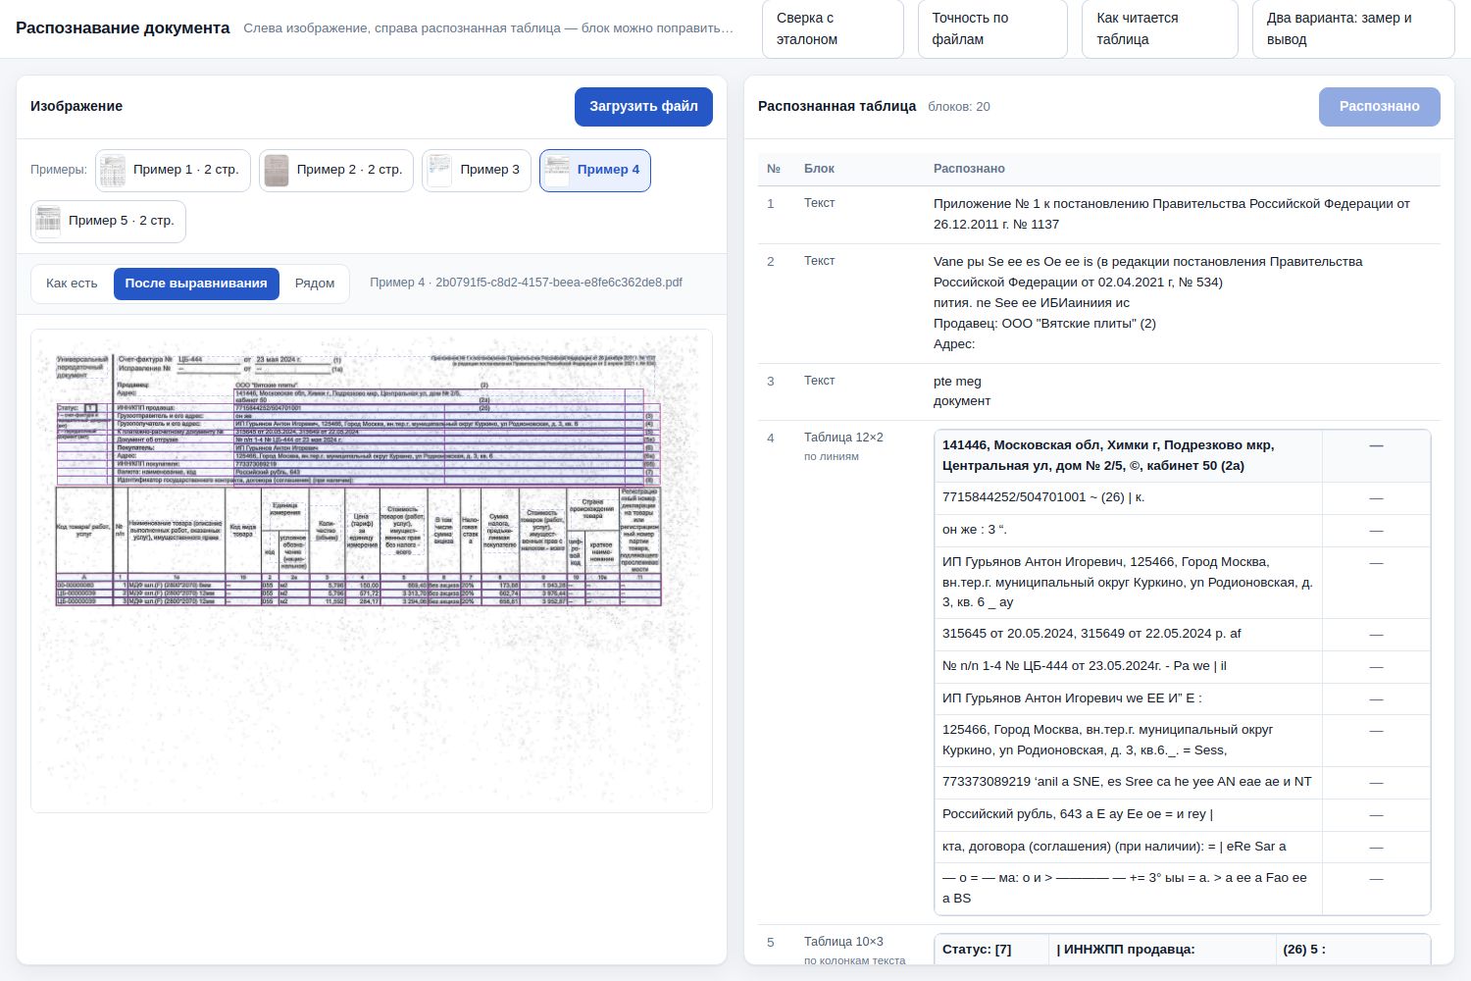Click cell starting "125466, Город Москва, вн.тер.г."
Screen dimensions: 1471x981
[1128, 740]
